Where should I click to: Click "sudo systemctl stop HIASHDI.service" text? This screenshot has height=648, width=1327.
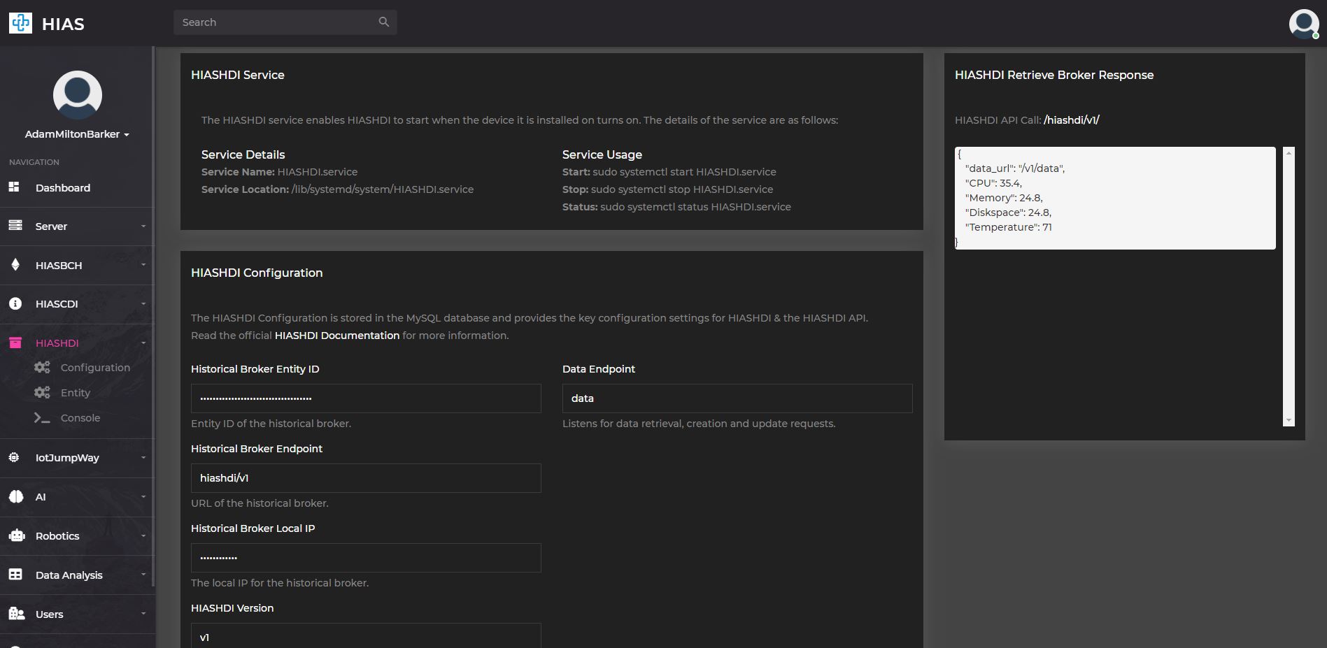coord(682,189)
